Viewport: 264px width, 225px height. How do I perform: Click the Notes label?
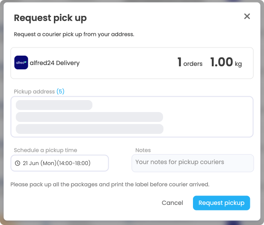[x=143, y=150]
